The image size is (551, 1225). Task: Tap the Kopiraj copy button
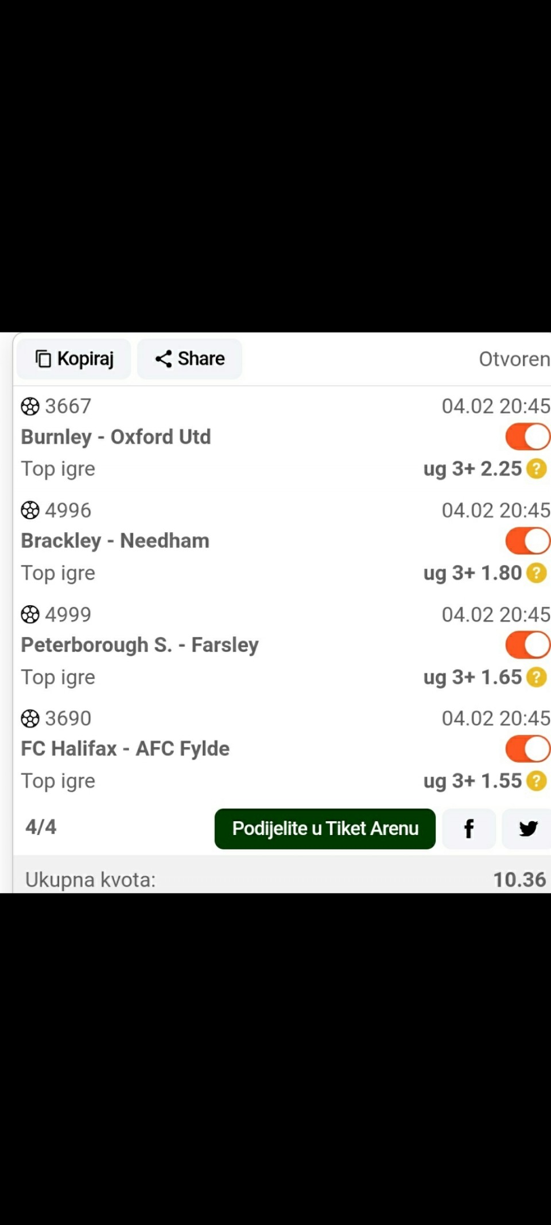tap(74, 359)
